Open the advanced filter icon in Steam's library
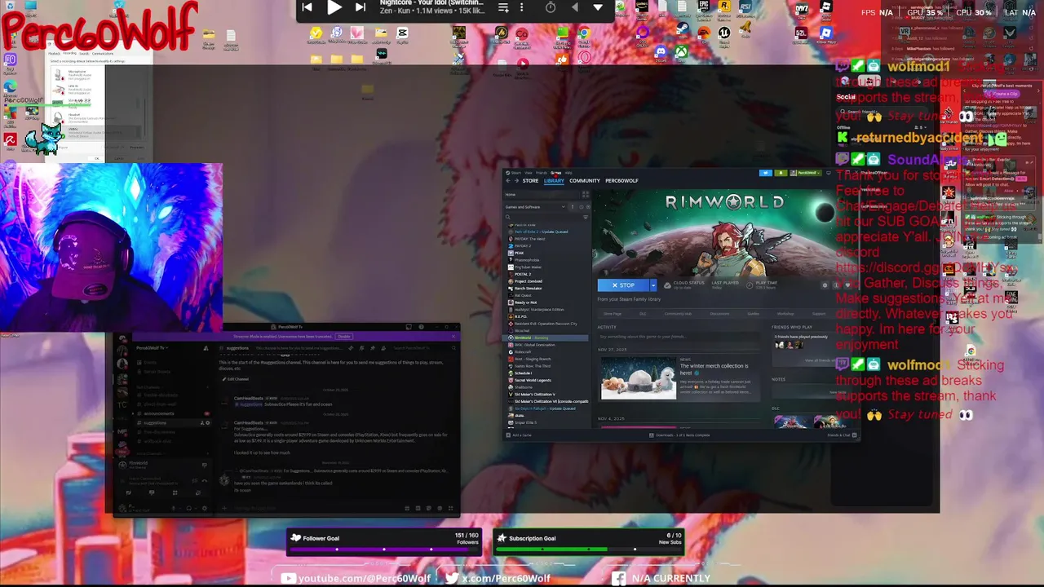This screenshot has width=1044, height=587. [586, 217]
